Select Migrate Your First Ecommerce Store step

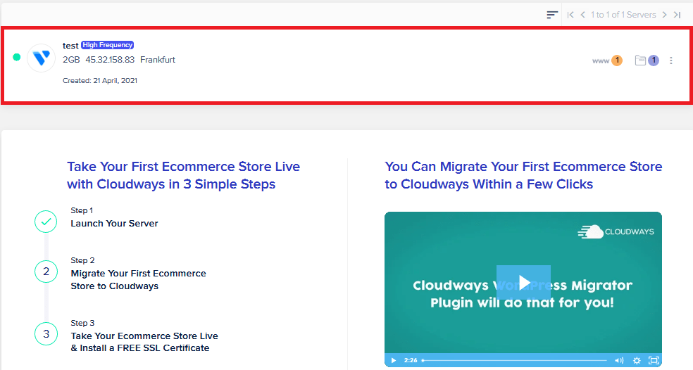138,279
